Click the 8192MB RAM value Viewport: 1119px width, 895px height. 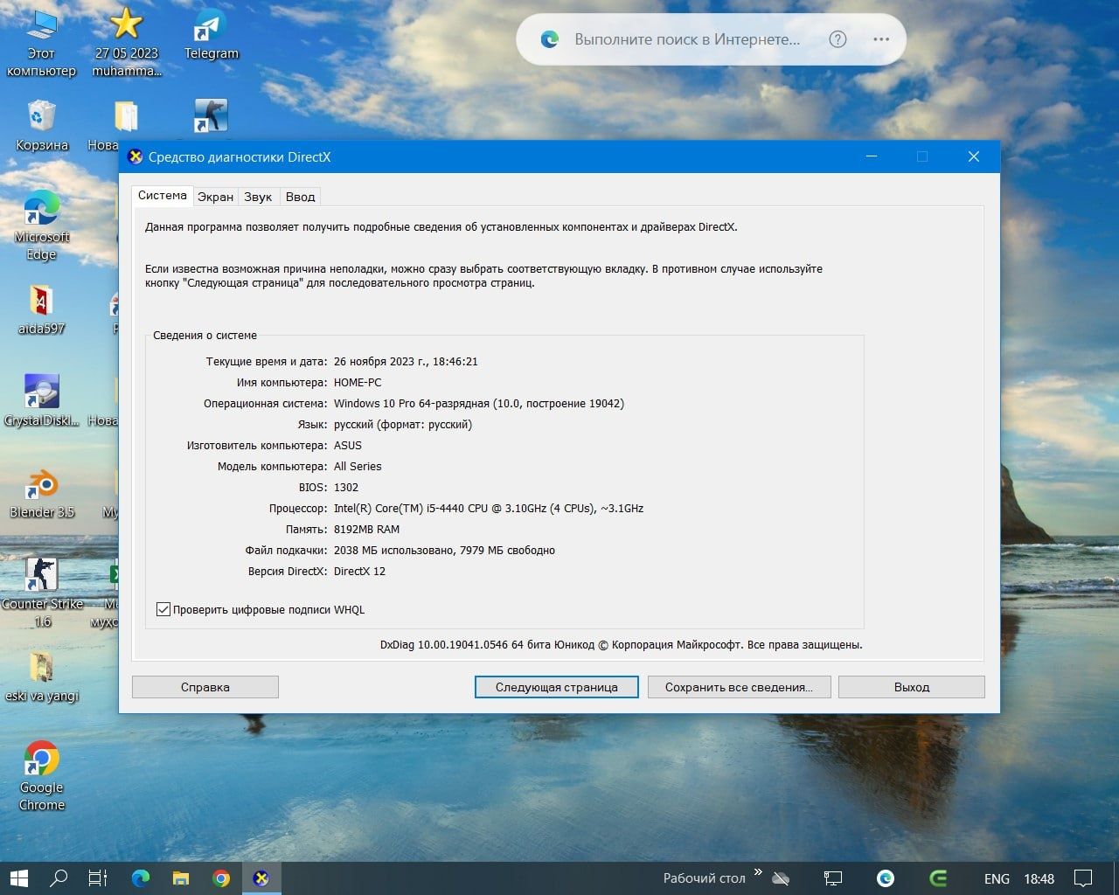coord(366,529)
